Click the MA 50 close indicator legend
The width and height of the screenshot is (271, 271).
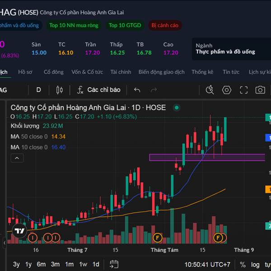[x=38, y=137]
